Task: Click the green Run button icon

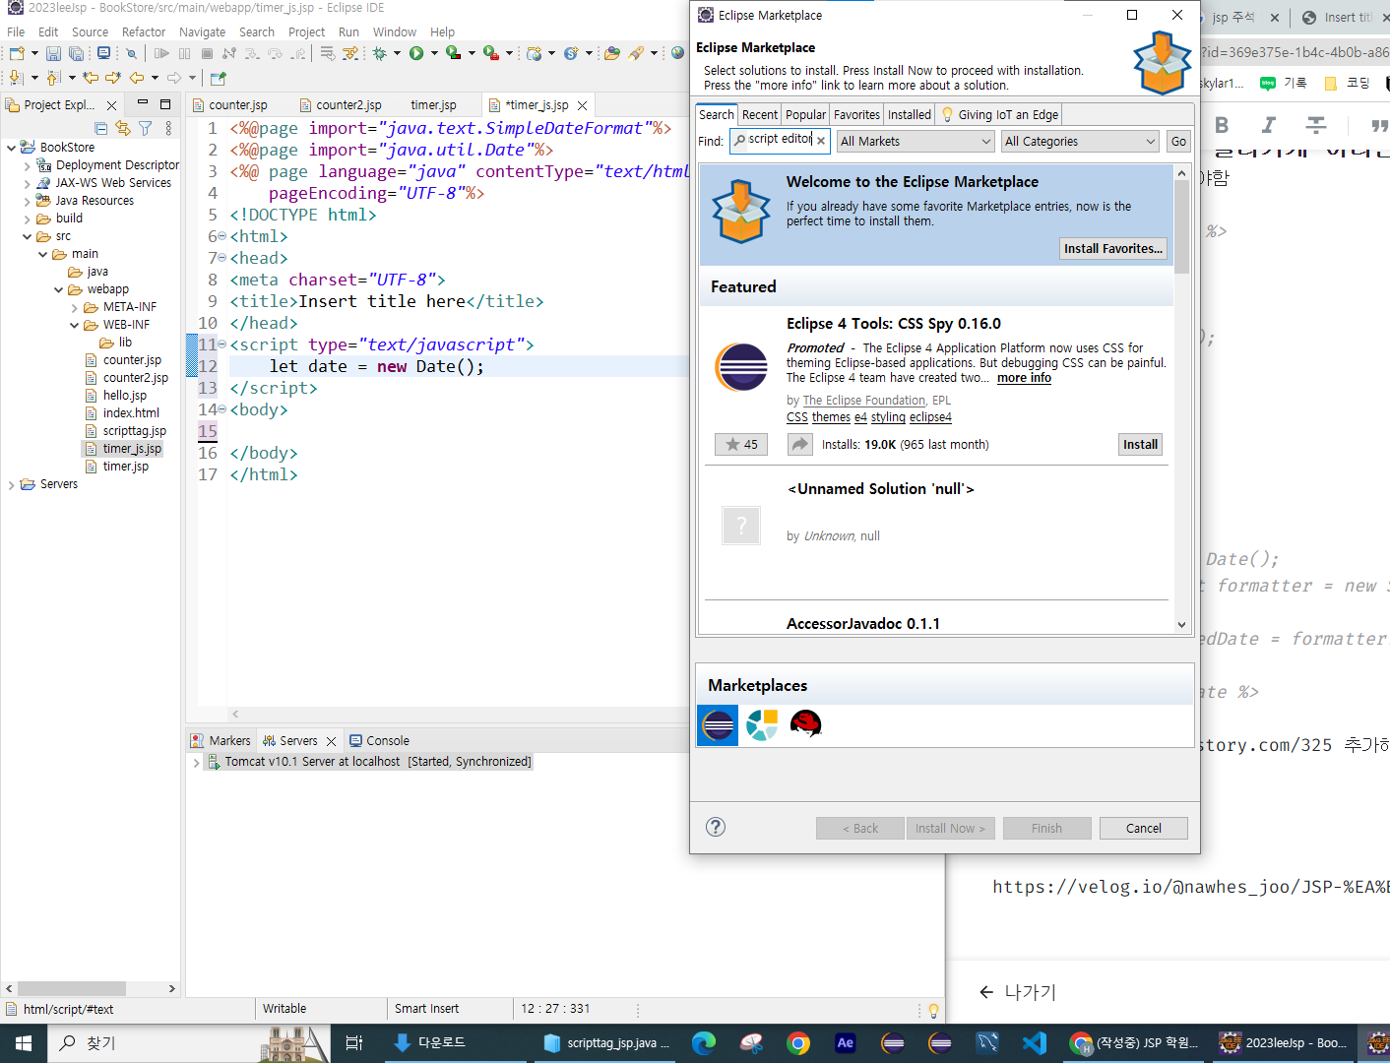Action: point(416,53)
